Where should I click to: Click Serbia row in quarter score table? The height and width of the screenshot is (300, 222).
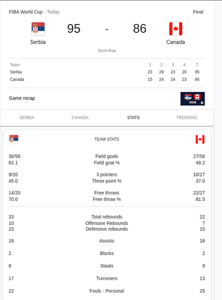point(107,72)
